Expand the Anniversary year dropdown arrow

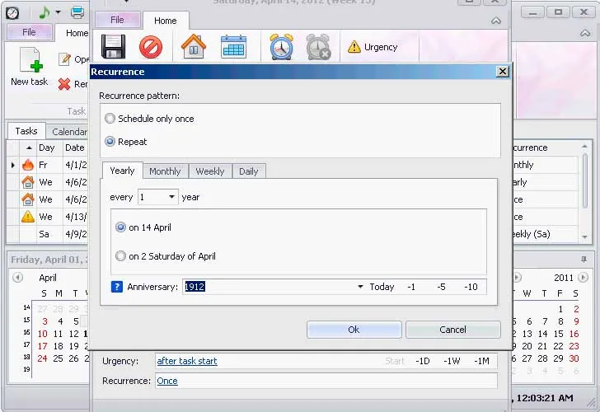360,287
